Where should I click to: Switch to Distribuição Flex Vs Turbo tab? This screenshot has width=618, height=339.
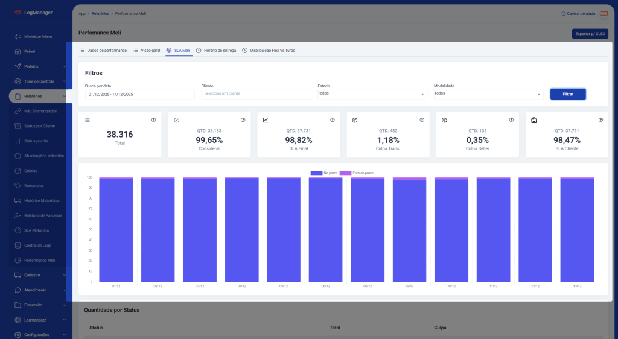point(269,51)
